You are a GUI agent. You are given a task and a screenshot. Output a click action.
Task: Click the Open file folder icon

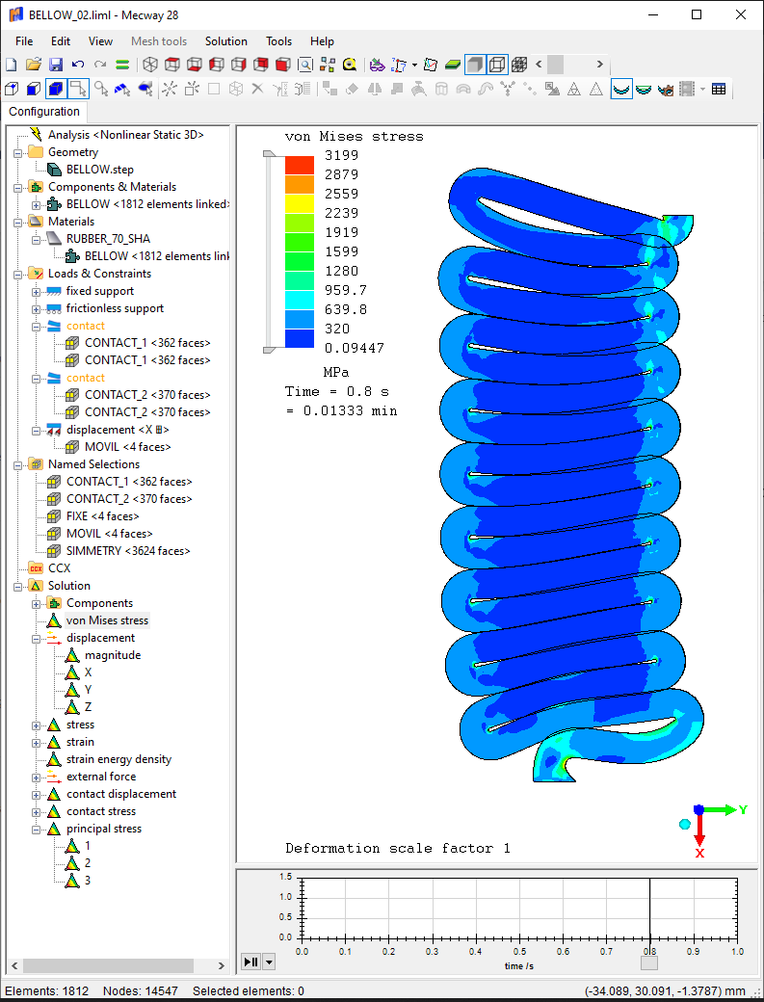tap(34, 65)
